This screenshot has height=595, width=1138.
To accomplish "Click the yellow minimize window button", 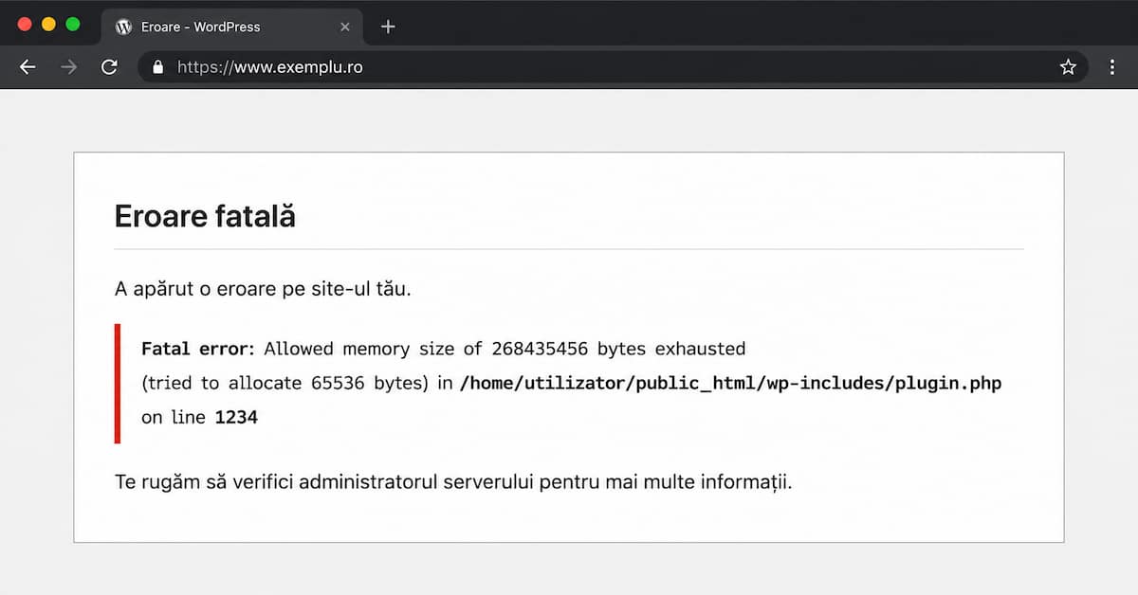I will click(x=48, y=25).
